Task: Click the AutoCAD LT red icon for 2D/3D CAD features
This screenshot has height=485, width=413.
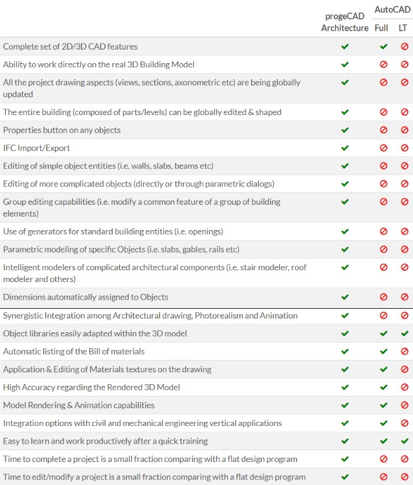Action: (x=405, y=47)
